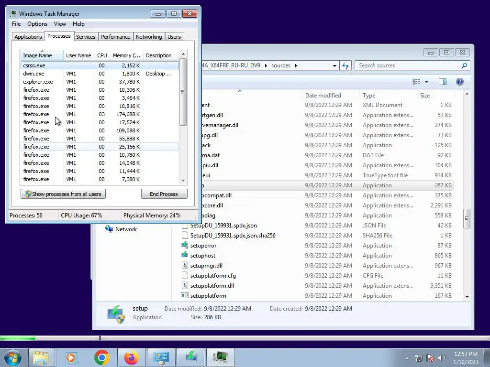Open the control panel taskbar item
Viewport: 490px width, 367px height.
161,357
